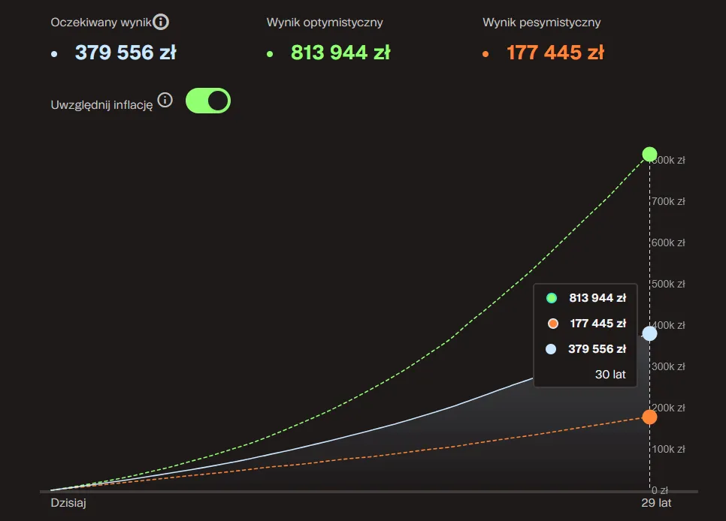
Task: Disable the Uwzględnij inflację toggle switch
Action: click(208, 101)
